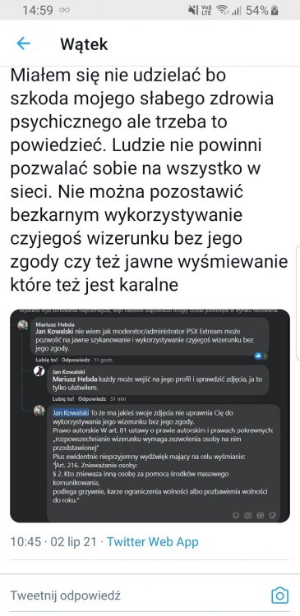
Task: Go back using the blue arrow
Action: tap(23, 44)
